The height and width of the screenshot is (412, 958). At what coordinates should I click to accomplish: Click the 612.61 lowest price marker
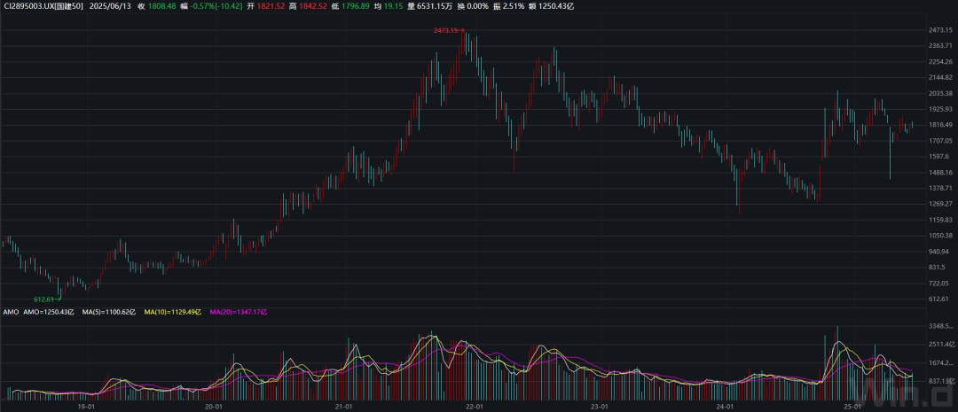pos(46,299)
